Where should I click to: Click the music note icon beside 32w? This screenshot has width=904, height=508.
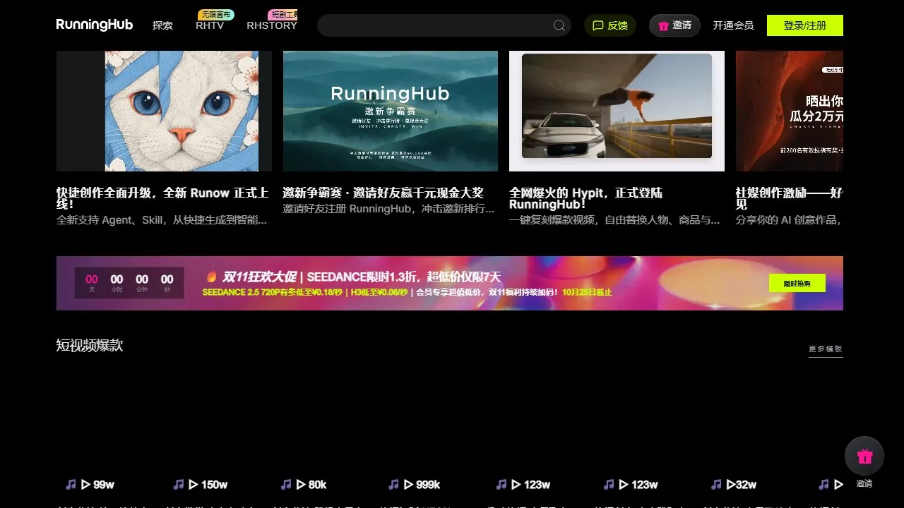coord(715,485)
